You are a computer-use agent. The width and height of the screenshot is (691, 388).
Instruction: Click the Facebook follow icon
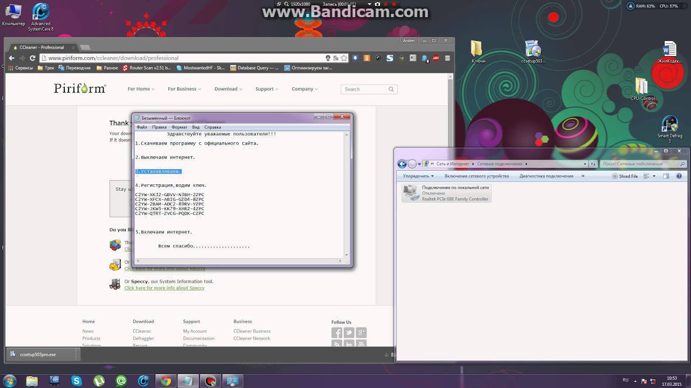[336, 333]
